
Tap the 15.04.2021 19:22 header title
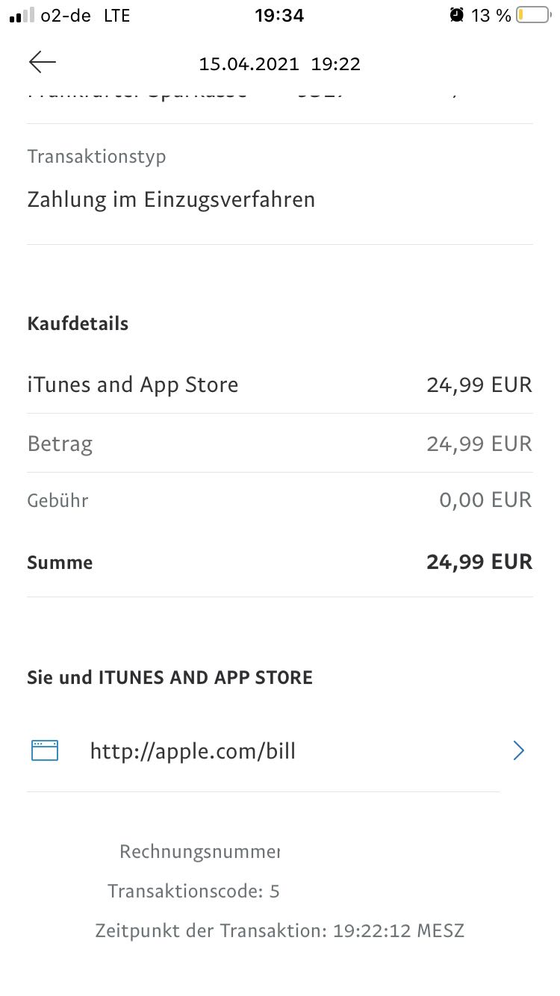[x=279, y=64]
